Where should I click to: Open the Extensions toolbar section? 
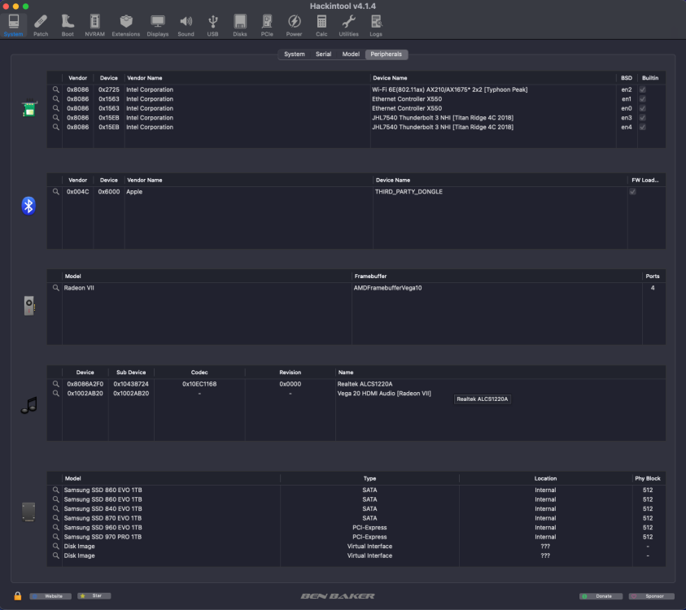[126, 25]
